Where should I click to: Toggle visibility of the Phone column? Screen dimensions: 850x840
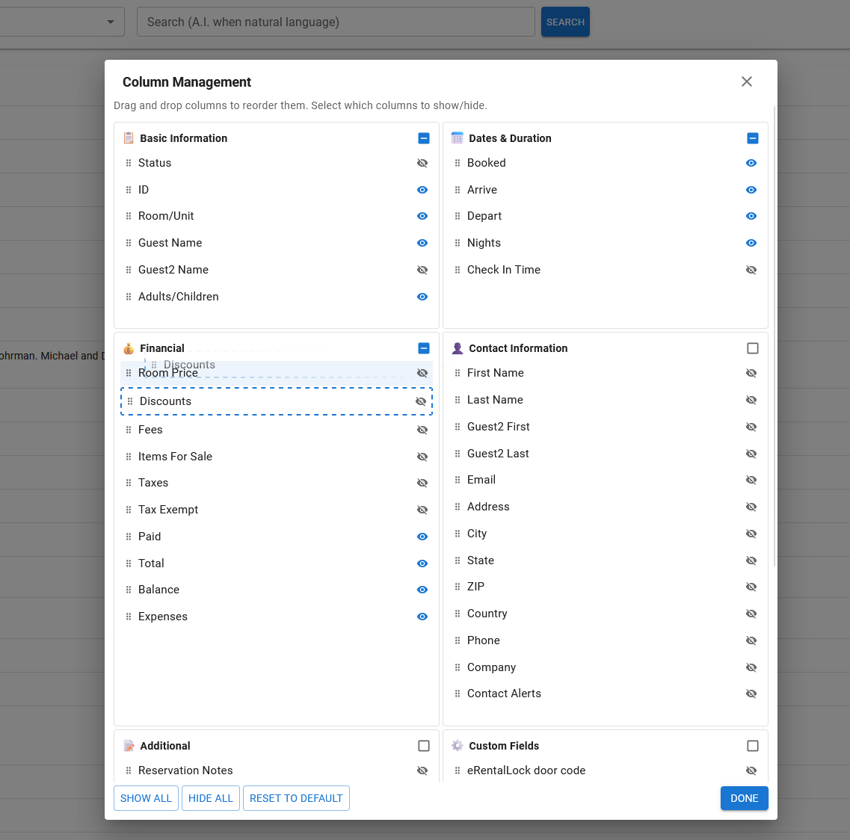pyautogui.click(x=751, y=640)
